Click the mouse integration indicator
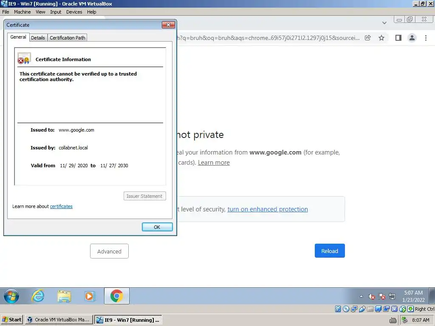This screenshot has height=326, width=435. (403, 309)
